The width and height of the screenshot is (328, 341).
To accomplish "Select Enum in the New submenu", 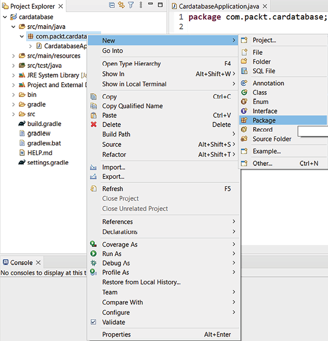I will tap(260, 102).
